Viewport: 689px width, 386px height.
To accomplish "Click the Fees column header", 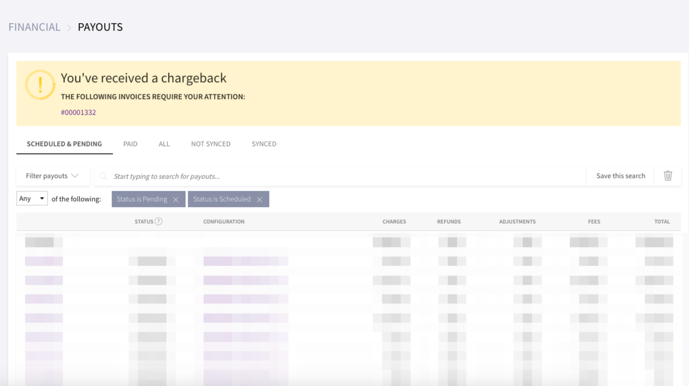I will pyautogui.click(x=594, y=222).
